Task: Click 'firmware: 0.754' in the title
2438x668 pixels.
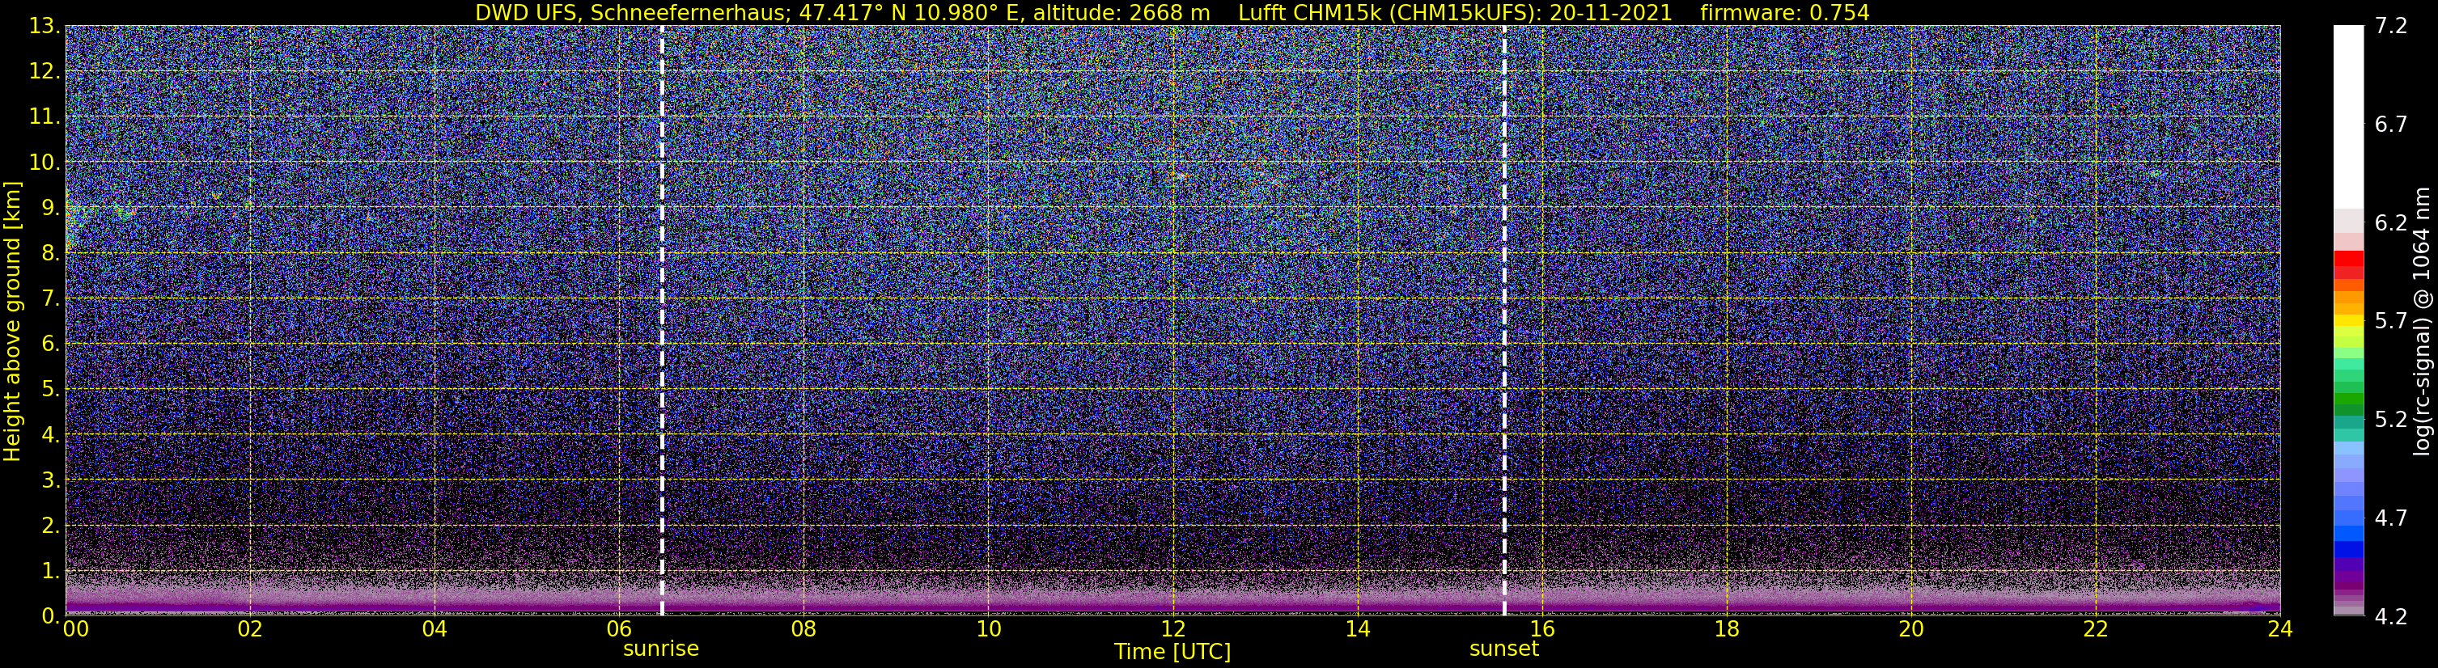Action: (1785, 12)
